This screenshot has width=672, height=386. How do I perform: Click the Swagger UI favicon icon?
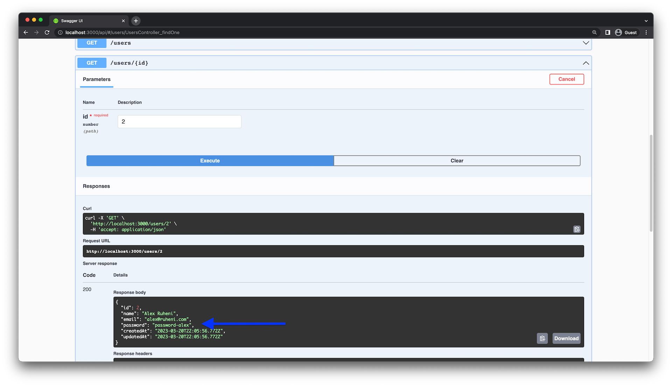click(56, 21)
